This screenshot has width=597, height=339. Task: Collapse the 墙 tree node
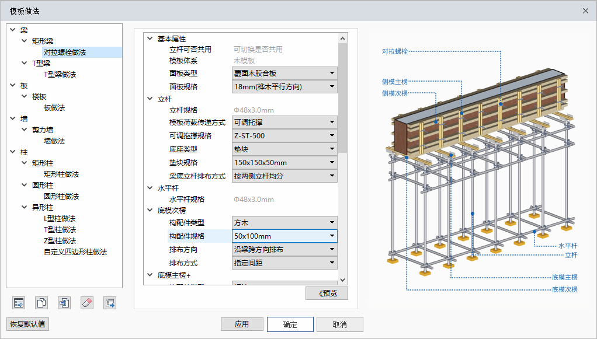coord(13,118)
